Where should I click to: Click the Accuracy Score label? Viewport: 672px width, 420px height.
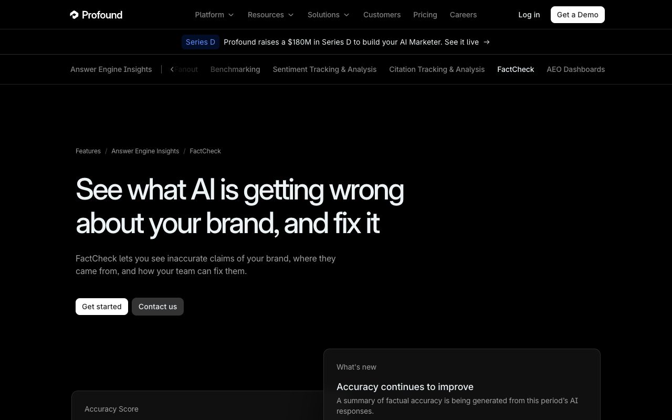(111, 409)
